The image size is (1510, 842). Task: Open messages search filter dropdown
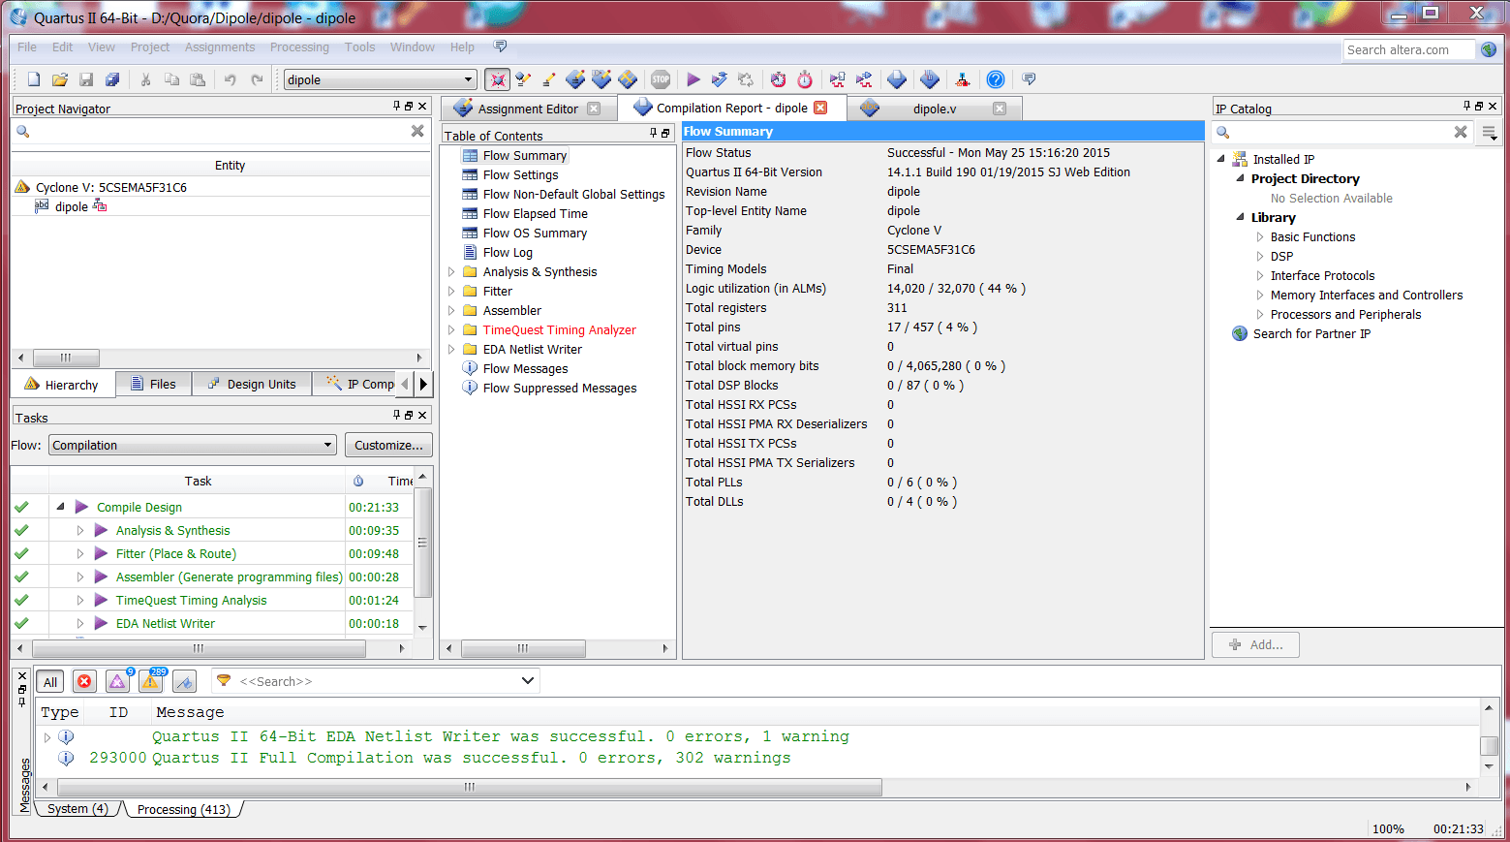(528, 681)
